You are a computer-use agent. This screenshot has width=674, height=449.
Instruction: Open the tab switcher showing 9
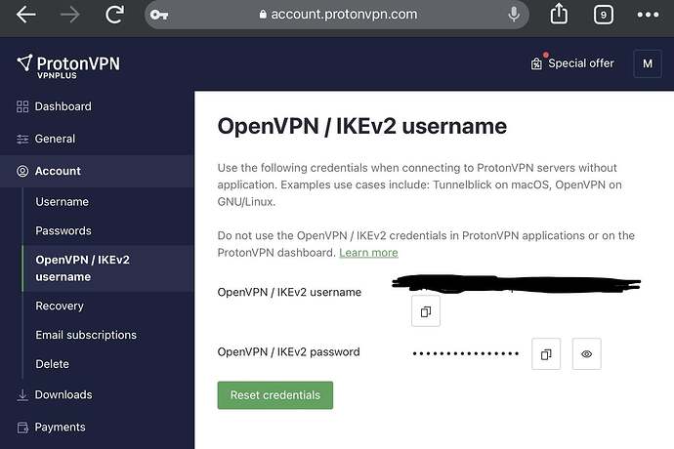604,15
